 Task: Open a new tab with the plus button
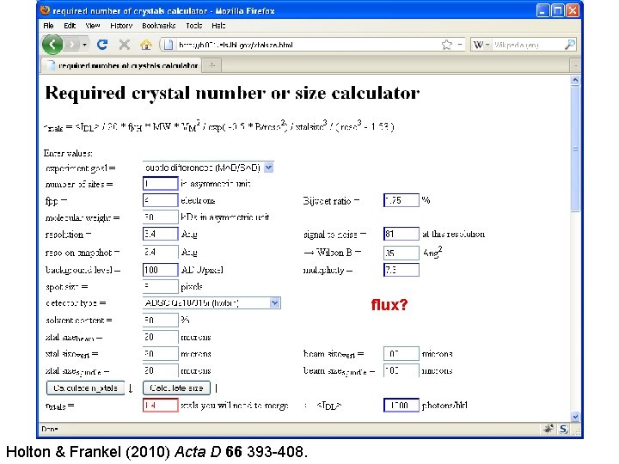(212, 65)
